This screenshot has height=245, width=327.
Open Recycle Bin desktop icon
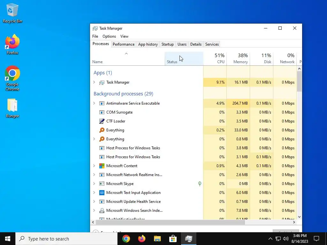pyautogui.click(x=12, y=13)
